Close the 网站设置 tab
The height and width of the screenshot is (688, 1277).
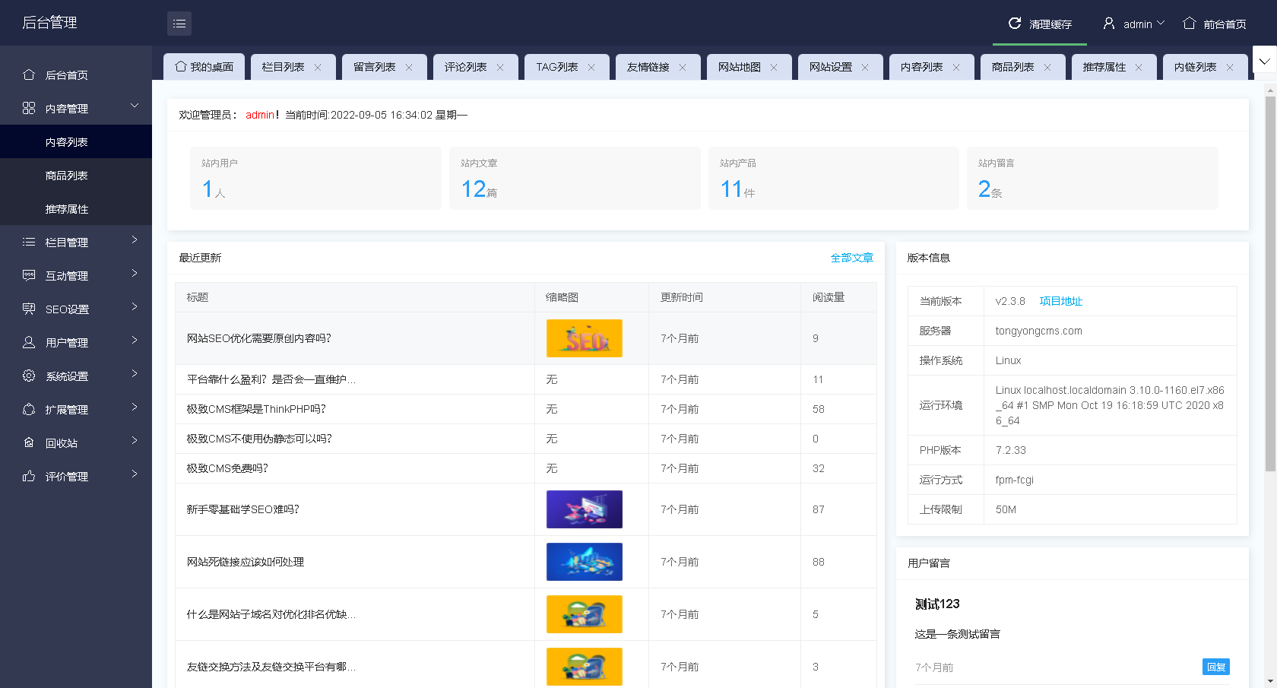865,67
